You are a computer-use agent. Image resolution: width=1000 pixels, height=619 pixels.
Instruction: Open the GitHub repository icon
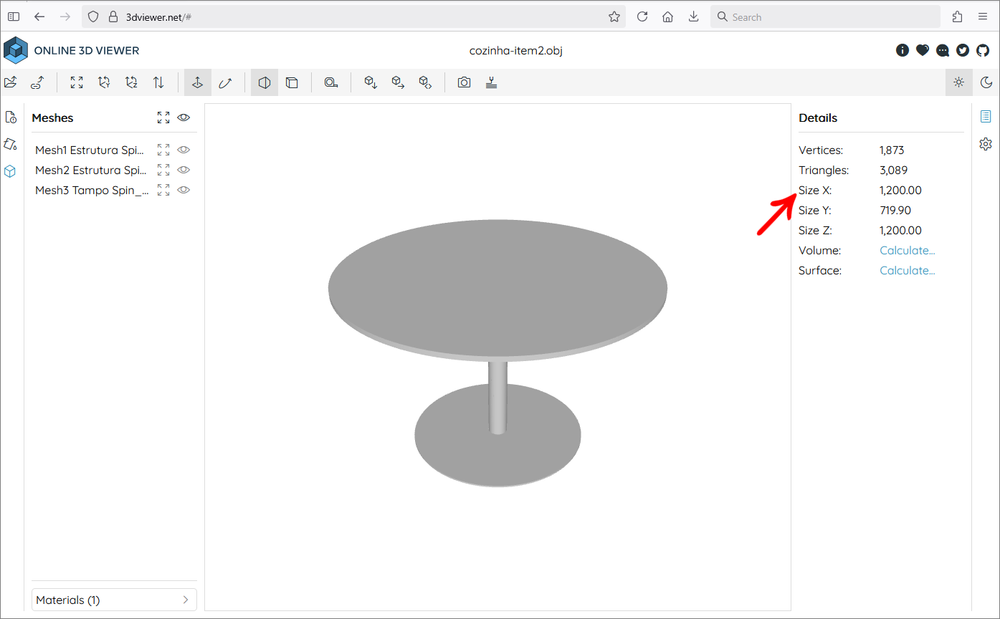[983, 50]
